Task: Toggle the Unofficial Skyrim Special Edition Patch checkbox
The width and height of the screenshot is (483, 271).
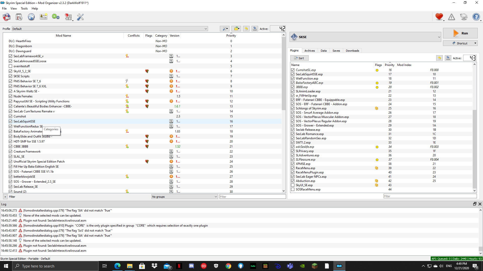Action: point(10,162)
